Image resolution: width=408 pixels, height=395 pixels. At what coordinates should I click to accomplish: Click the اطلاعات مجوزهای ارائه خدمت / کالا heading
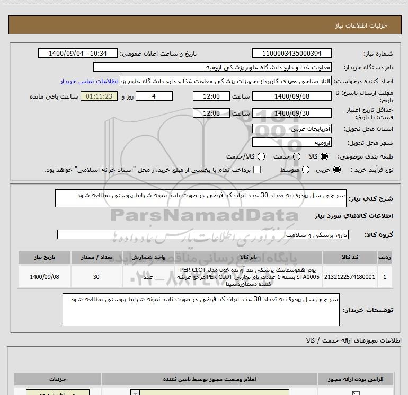click(354, 340)
